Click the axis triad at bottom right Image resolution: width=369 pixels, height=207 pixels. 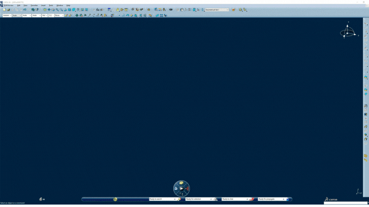coord(359,192)
